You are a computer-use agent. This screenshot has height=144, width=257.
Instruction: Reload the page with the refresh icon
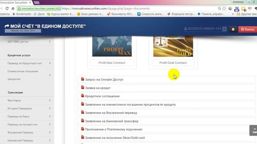pyautogui.click(x=7, y=8)
